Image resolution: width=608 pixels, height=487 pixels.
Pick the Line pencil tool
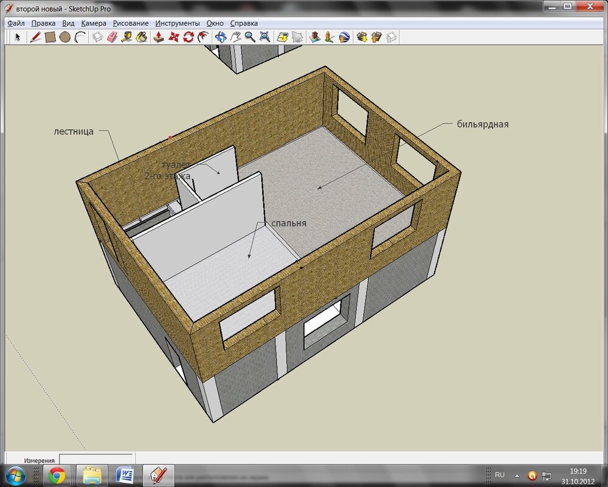click(x=35, y=37)
